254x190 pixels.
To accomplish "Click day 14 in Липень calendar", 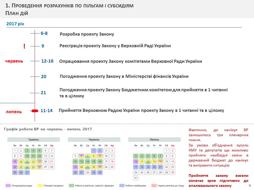I will [x=160, y=161].
